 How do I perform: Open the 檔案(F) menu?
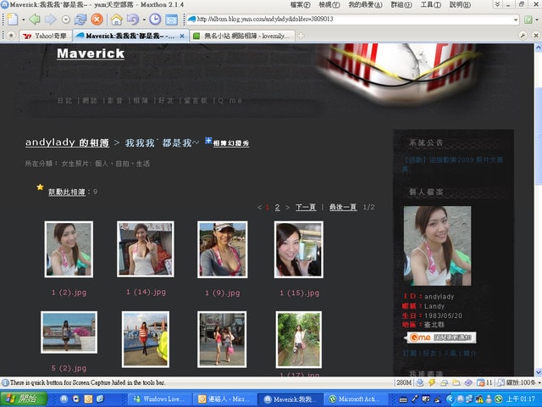pos(300,5)
